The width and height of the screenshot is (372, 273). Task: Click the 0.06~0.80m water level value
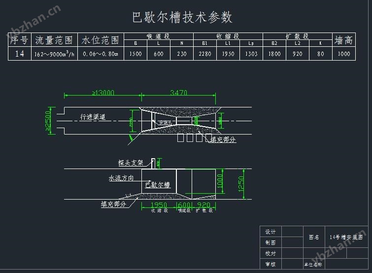101,54
